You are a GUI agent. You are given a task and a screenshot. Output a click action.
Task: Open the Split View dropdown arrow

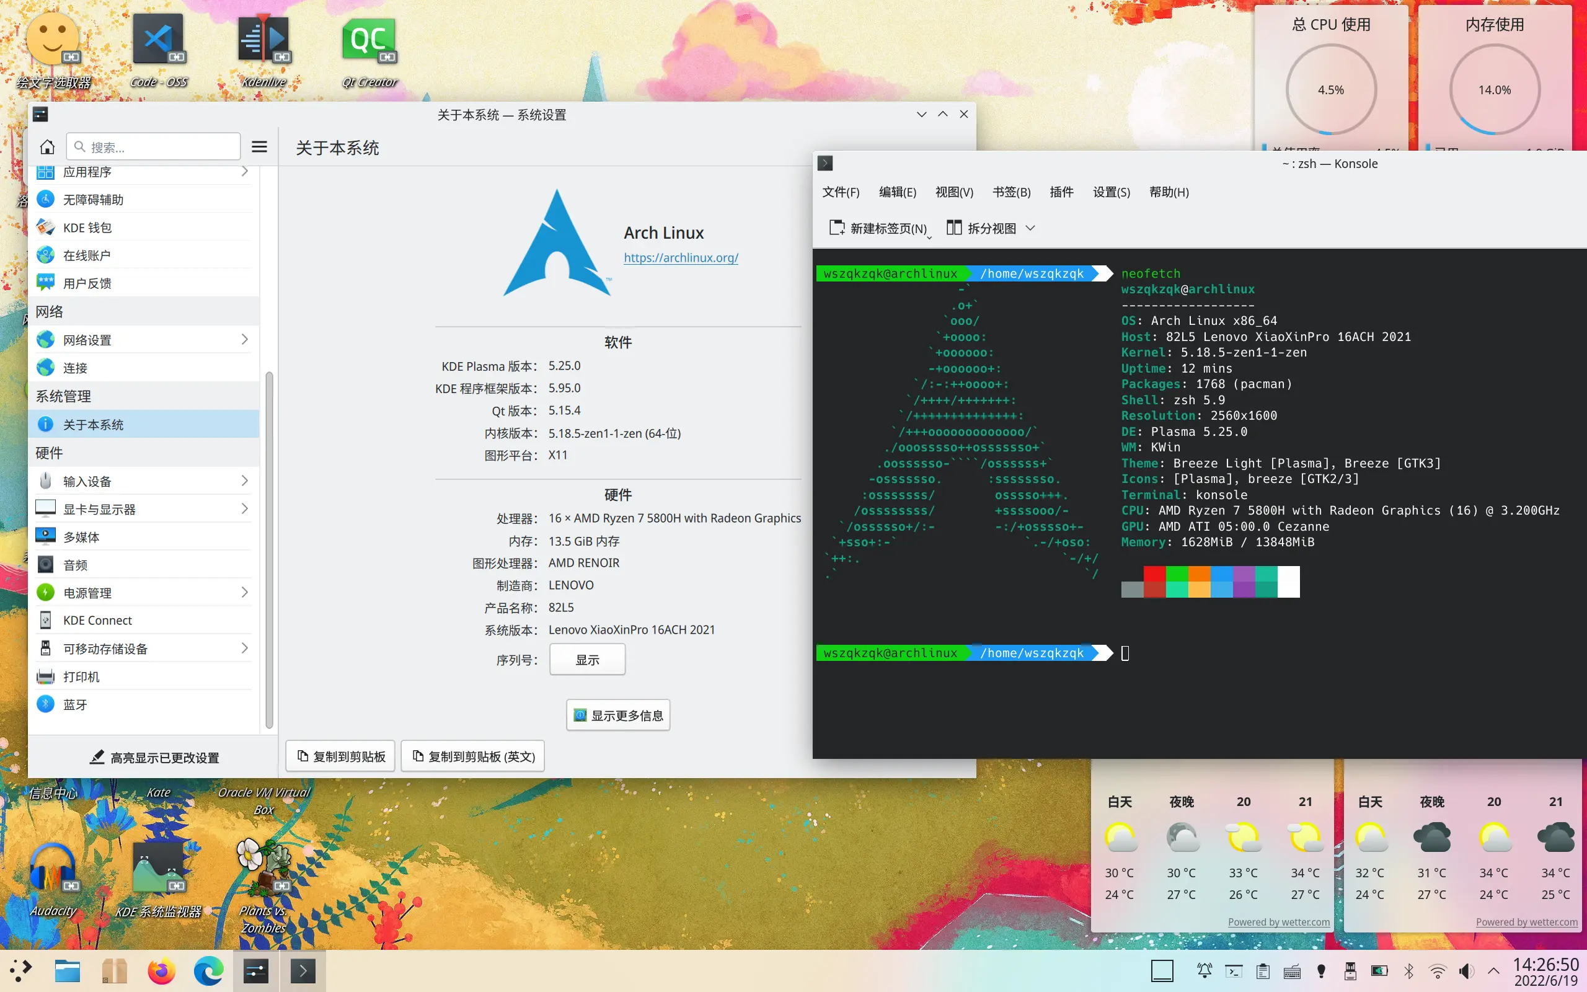tap(1030, 228)
